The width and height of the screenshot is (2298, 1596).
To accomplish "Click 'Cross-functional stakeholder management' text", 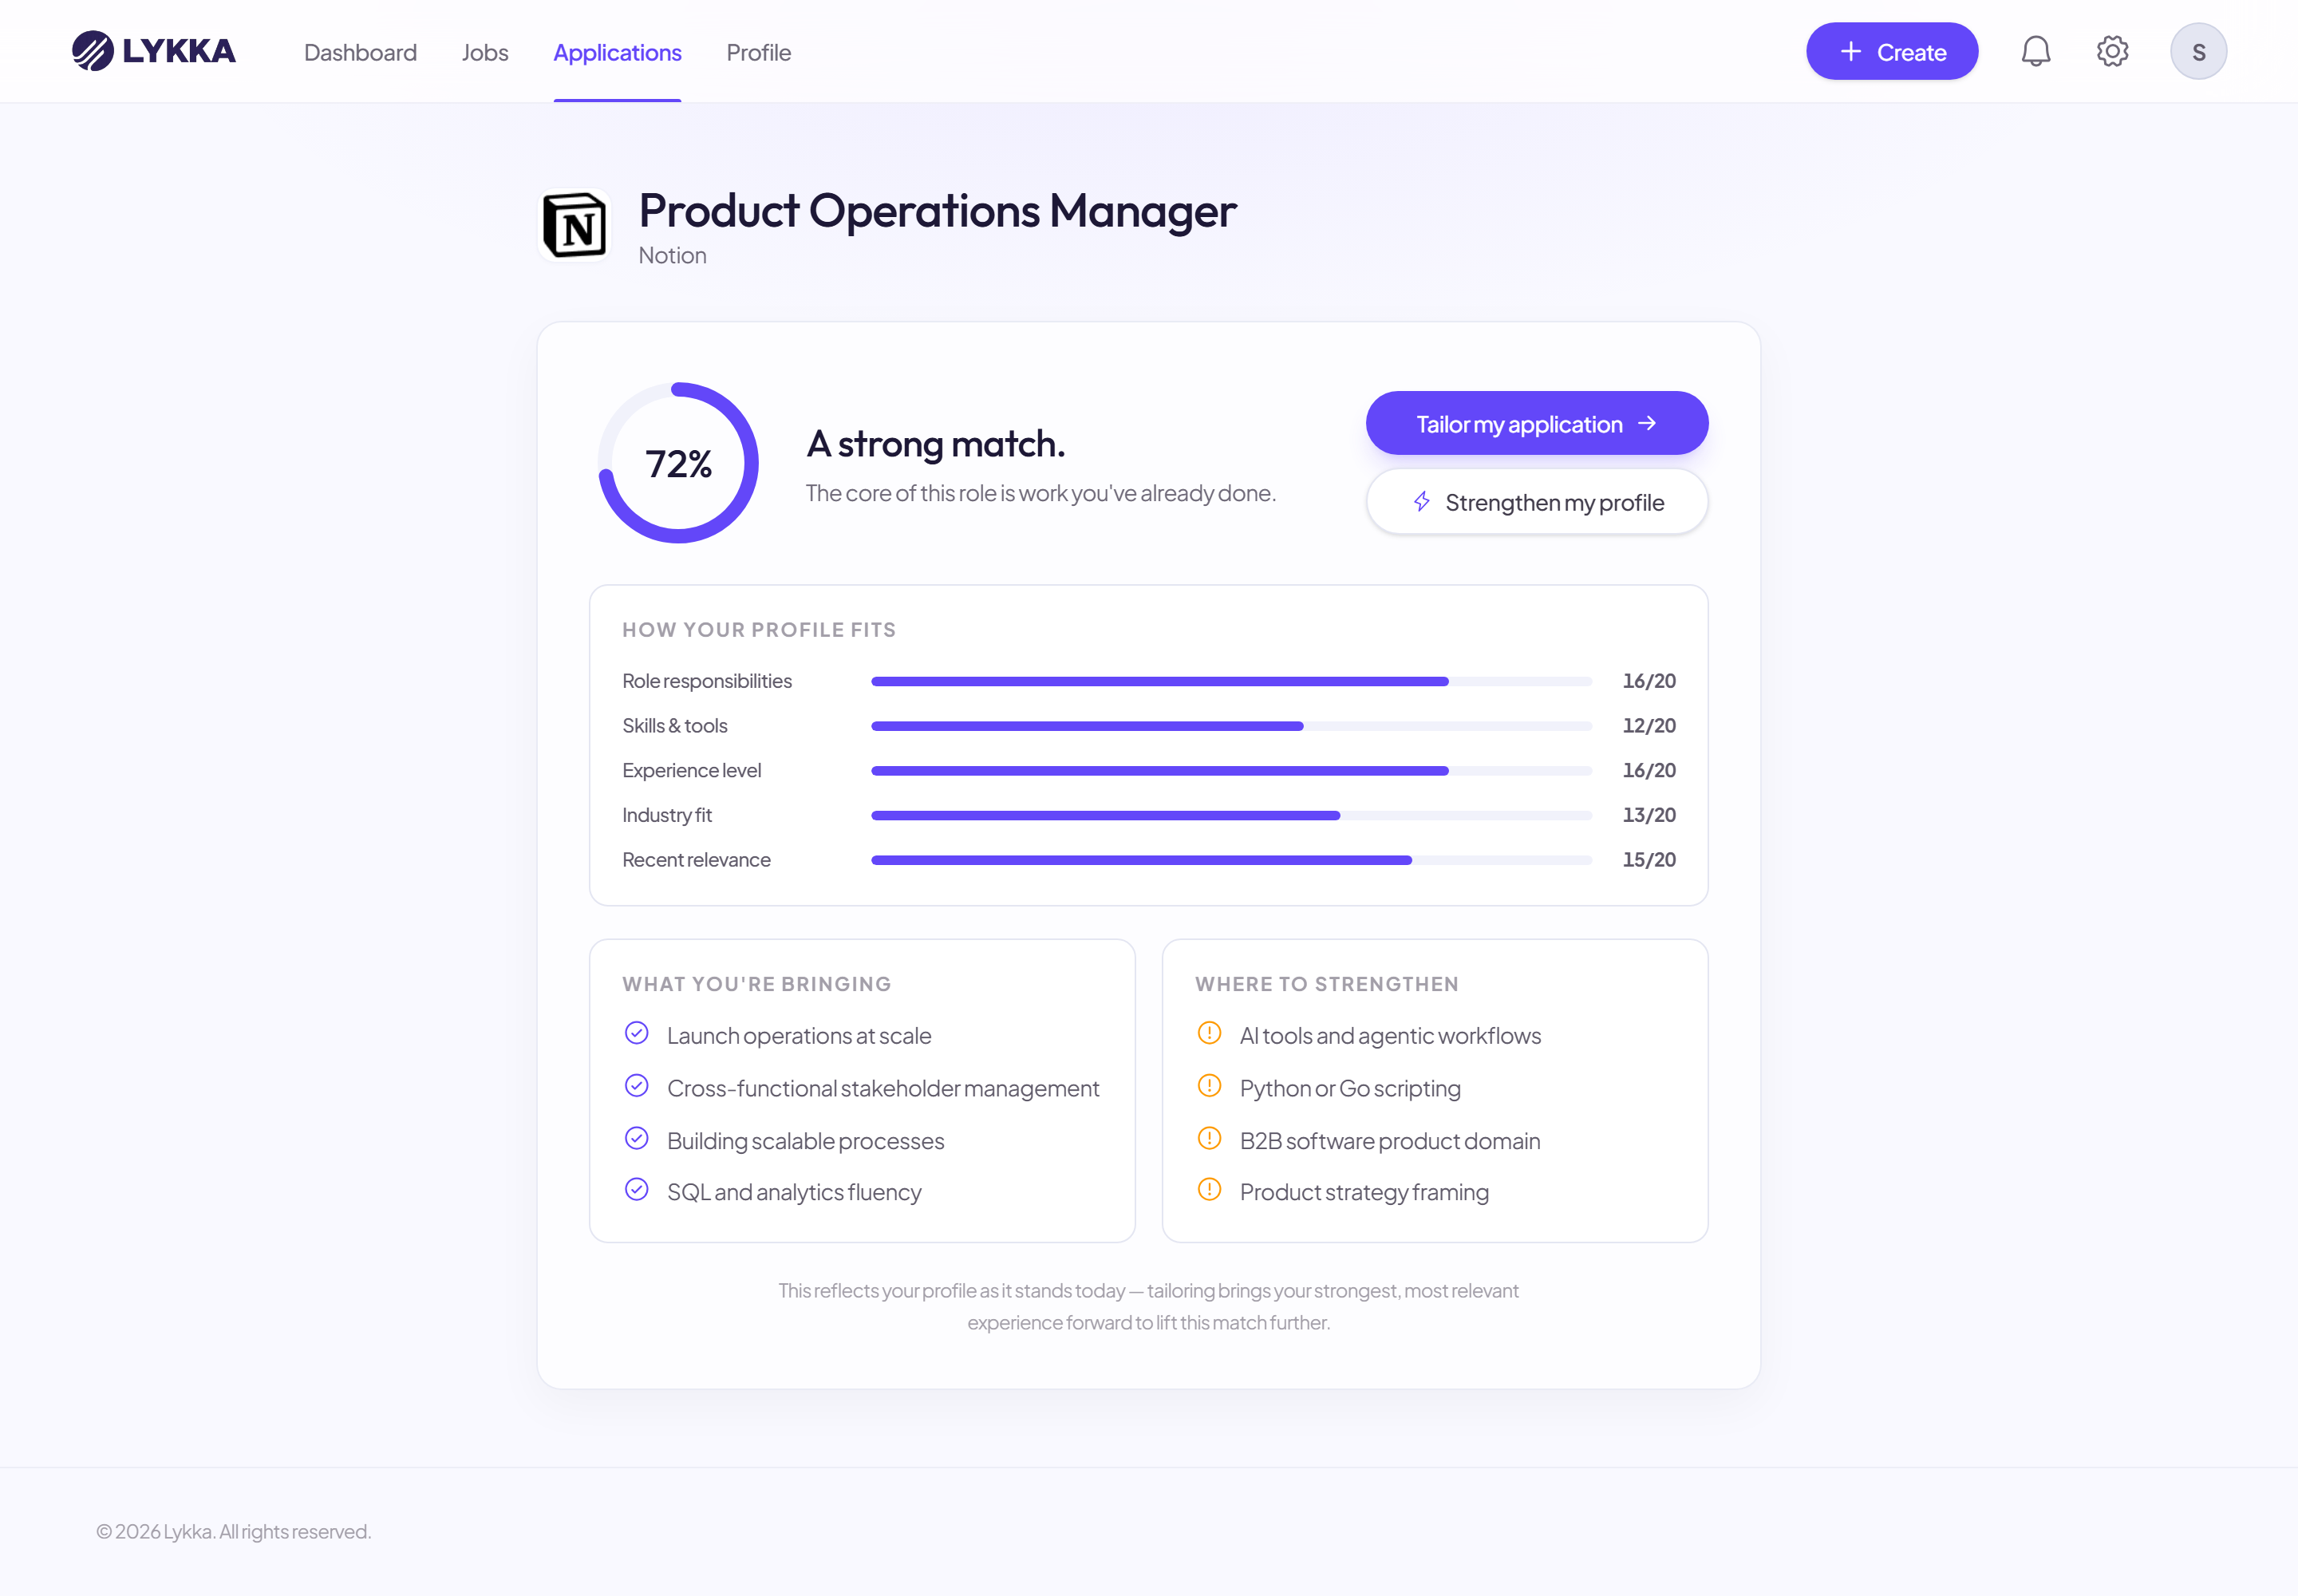I will [882, 1089].
